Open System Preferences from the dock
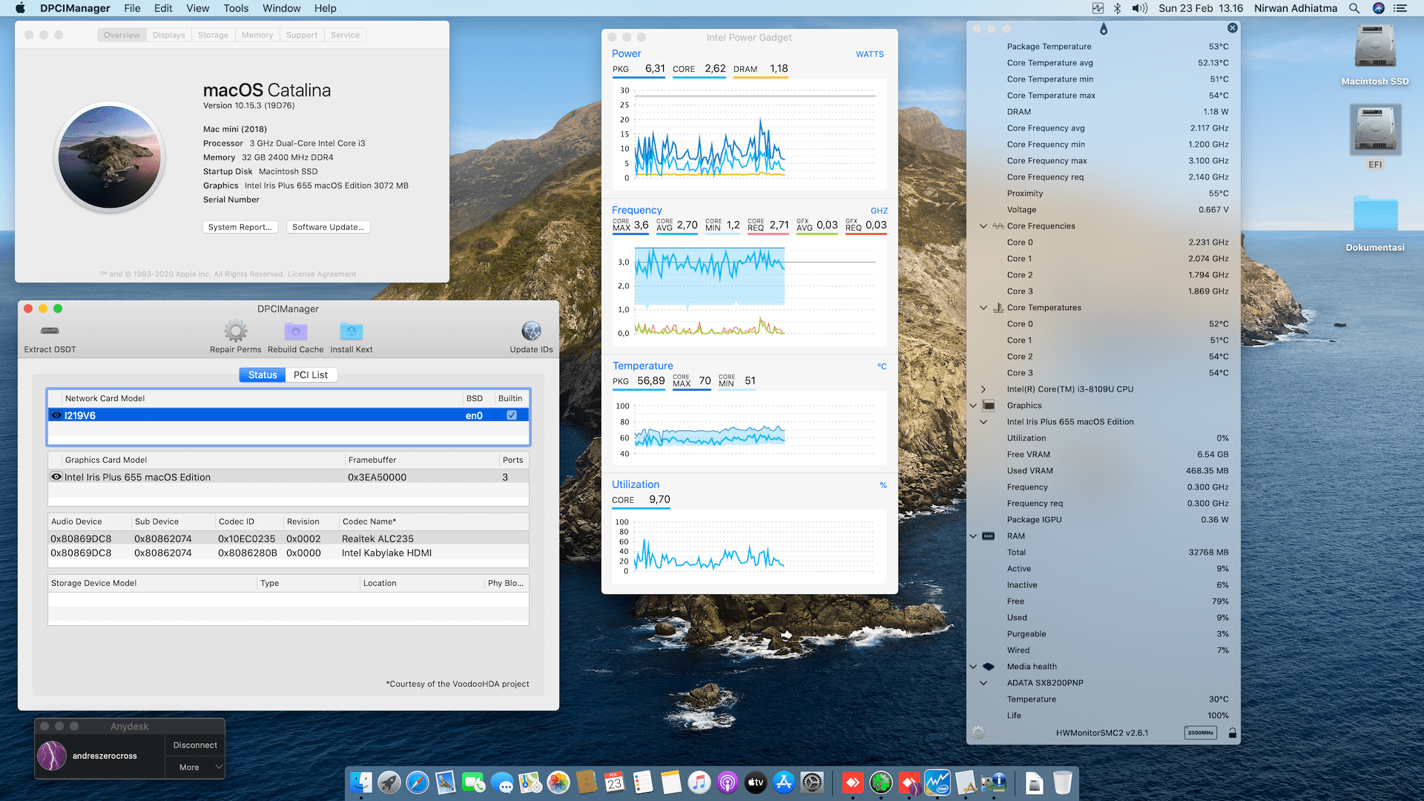Viewport: 1424px width, 801px height. [x=812, y=782]
